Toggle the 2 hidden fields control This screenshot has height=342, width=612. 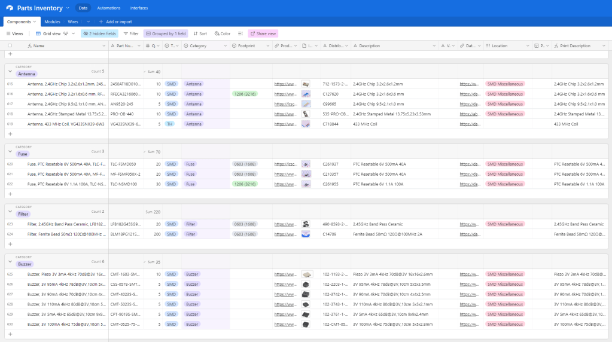[x=100, y=33]
